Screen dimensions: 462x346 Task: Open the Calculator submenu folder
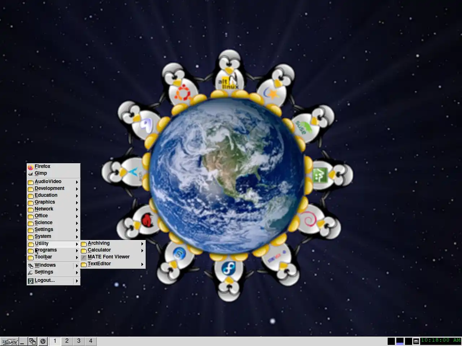point(113,250)
